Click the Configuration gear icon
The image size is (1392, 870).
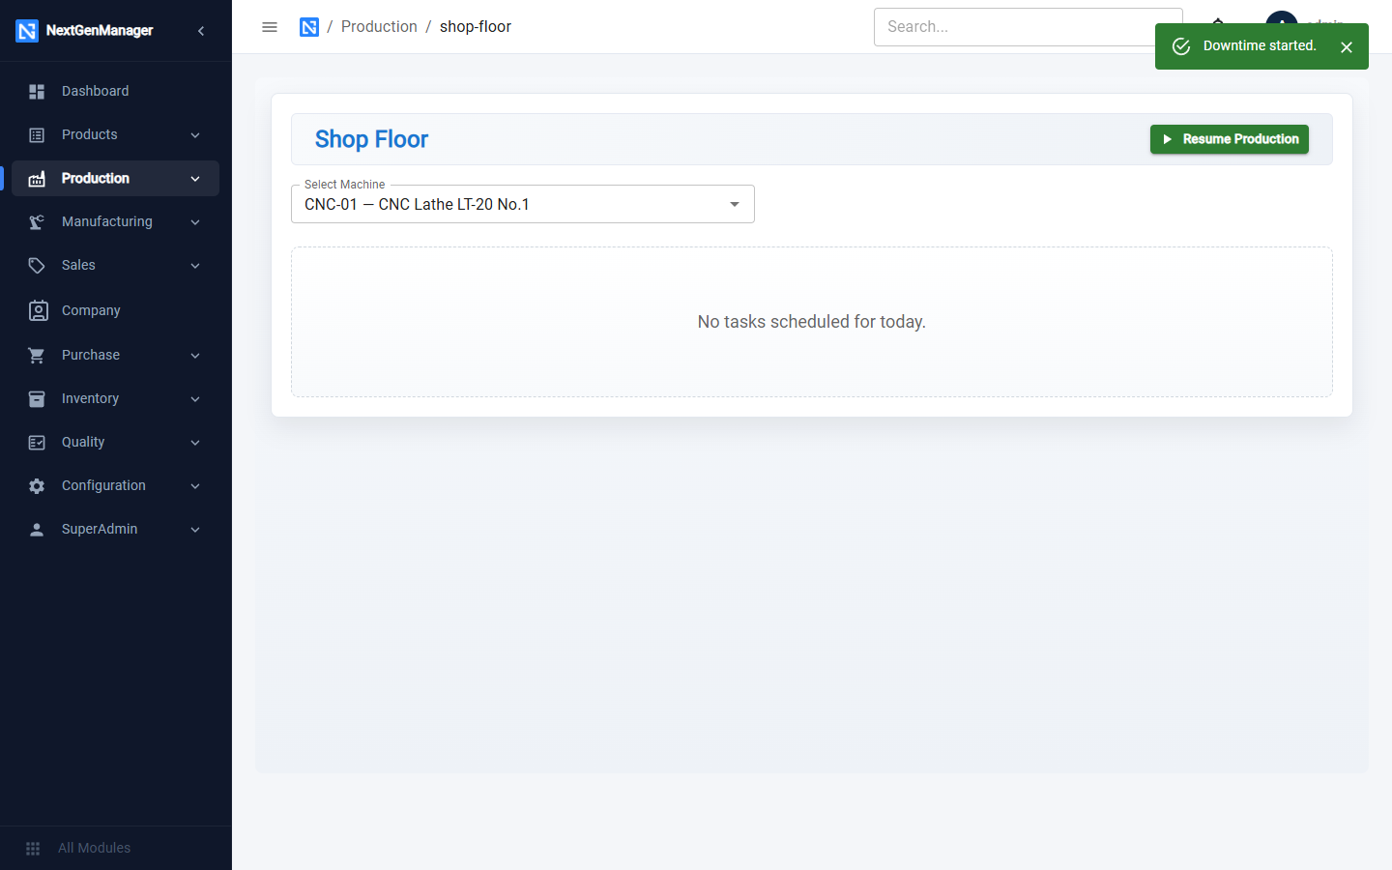37,486
